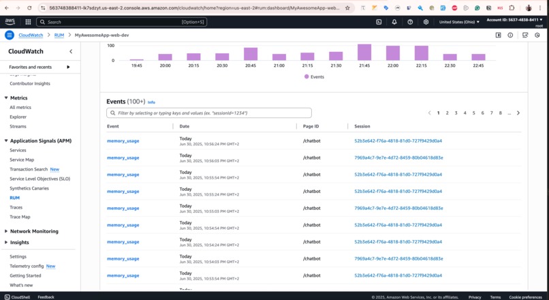Collapse the Metrics section
Viewport: 549px width, 300px height.
click(x=6, y=97)
